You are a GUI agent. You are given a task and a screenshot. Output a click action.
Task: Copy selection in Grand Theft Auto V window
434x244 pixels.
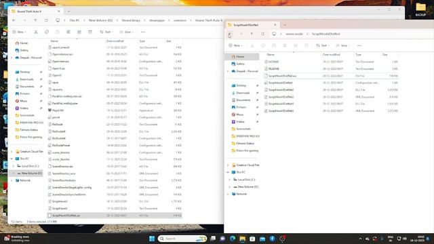[47, 32]
